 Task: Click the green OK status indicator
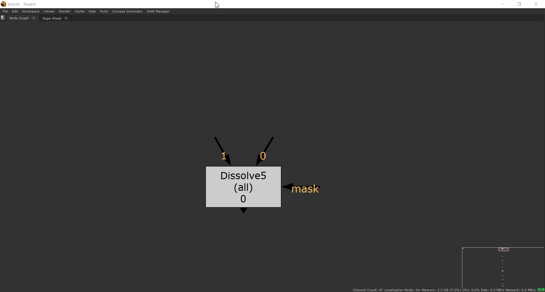coord(541,290)
